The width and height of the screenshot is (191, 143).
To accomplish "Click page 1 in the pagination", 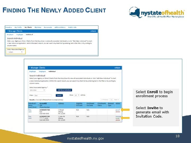I will [x=111, y=100].
